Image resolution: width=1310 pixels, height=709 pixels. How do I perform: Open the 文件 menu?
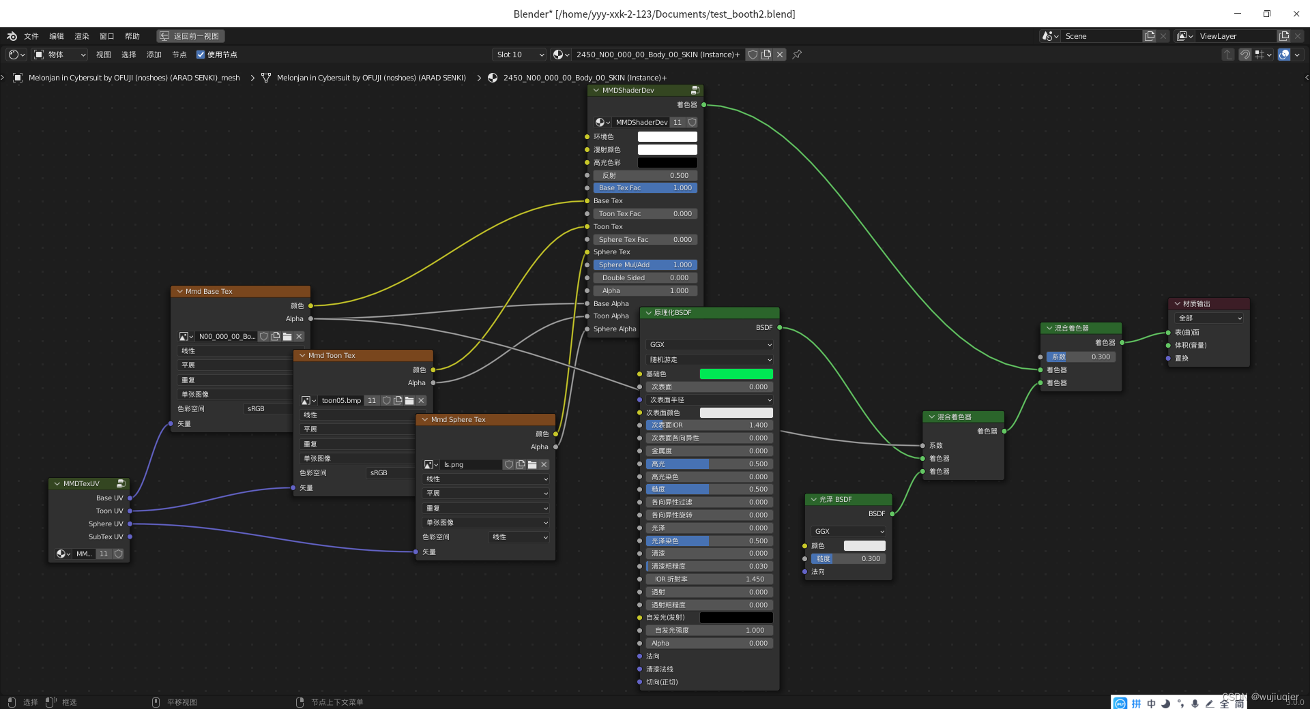click(31, 36)
